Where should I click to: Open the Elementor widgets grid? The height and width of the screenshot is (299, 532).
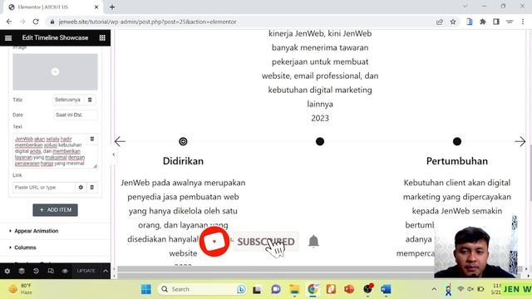click(x=102, y=38)
